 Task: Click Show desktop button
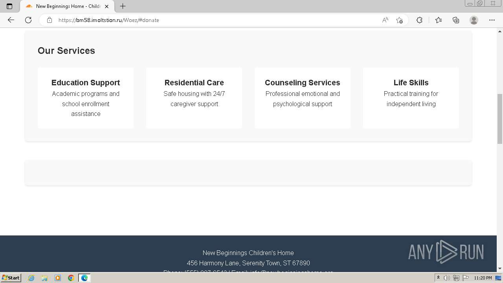click(499, 278)
